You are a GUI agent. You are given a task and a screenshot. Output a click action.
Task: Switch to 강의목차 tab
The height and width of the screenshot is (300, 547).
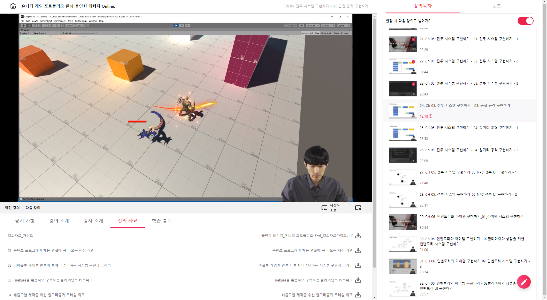(x=423, y=6)
